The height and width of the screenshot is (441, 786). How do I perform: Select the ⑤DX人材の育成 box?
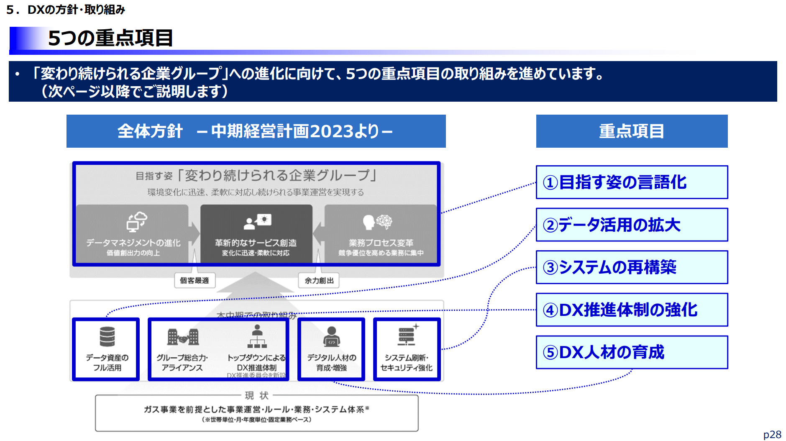631,352
